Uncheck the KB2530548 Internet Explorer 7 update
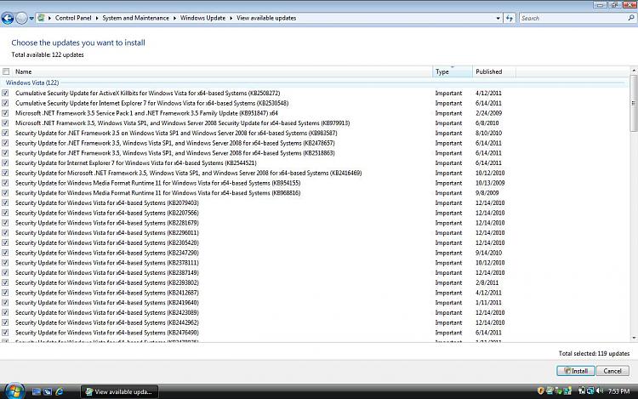Viewport: 638px width, 399px height. pyautogui.click(x=5, y=103)
